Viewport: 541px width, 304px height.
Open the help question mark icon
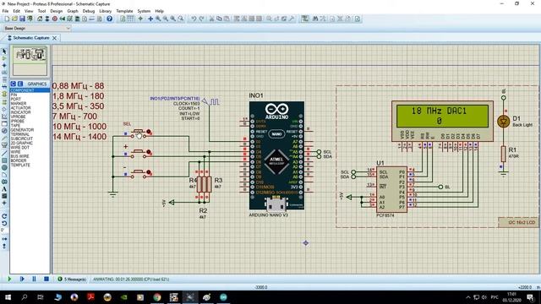[x=109, y=19]
